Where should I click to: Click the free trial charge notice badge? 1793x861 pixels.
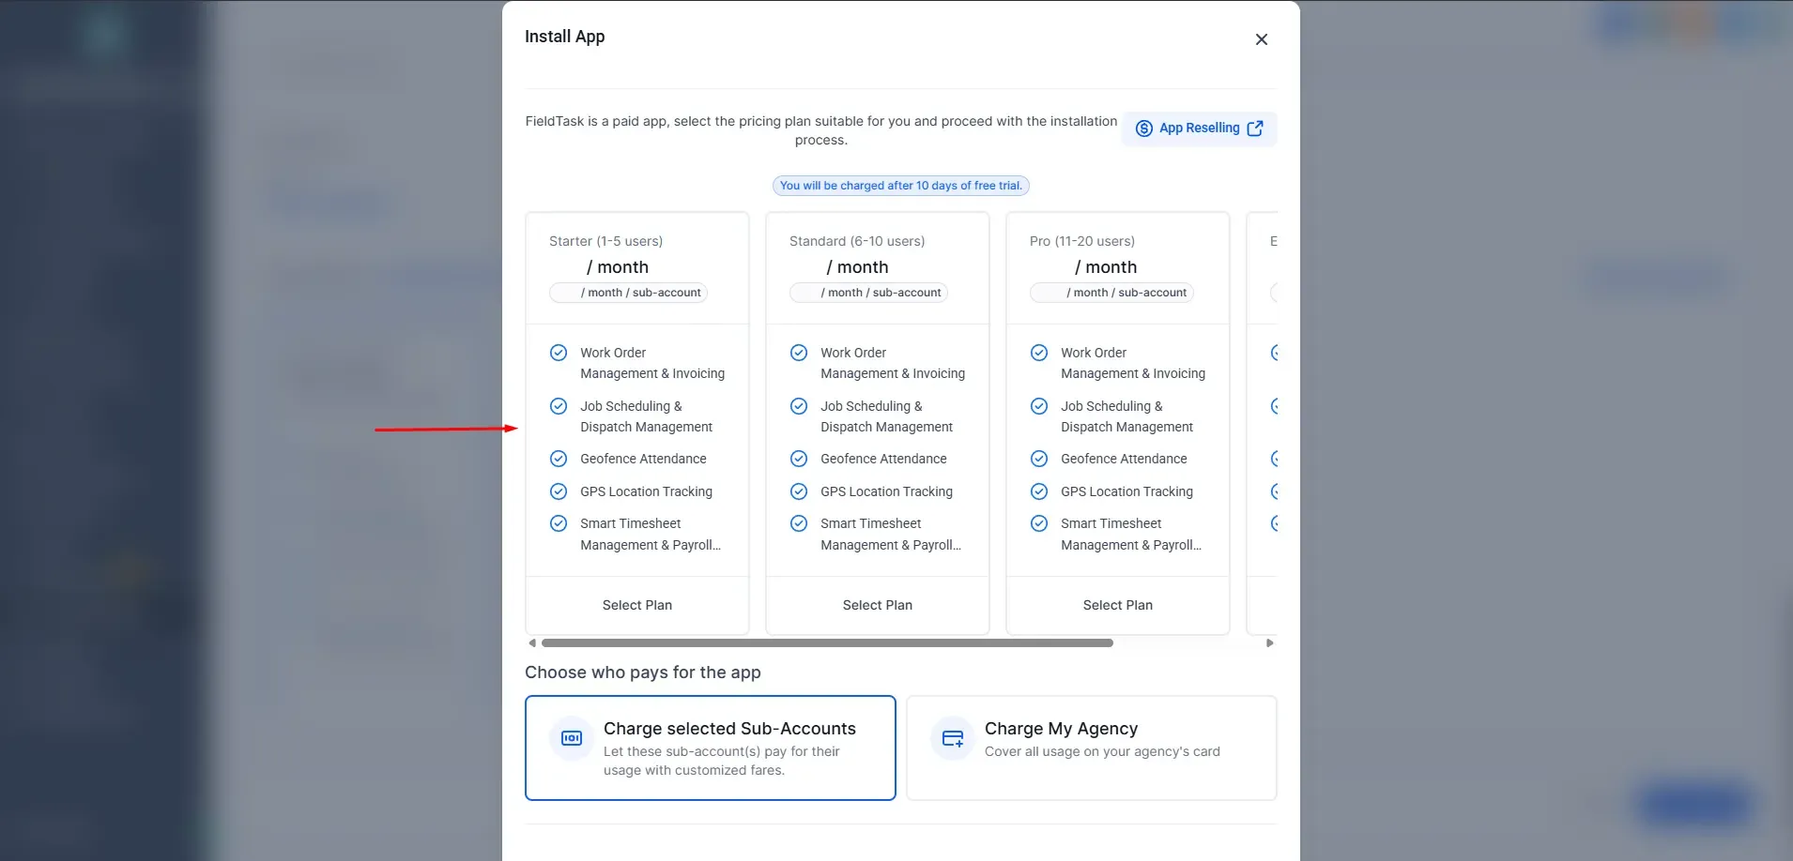(900, 186)
